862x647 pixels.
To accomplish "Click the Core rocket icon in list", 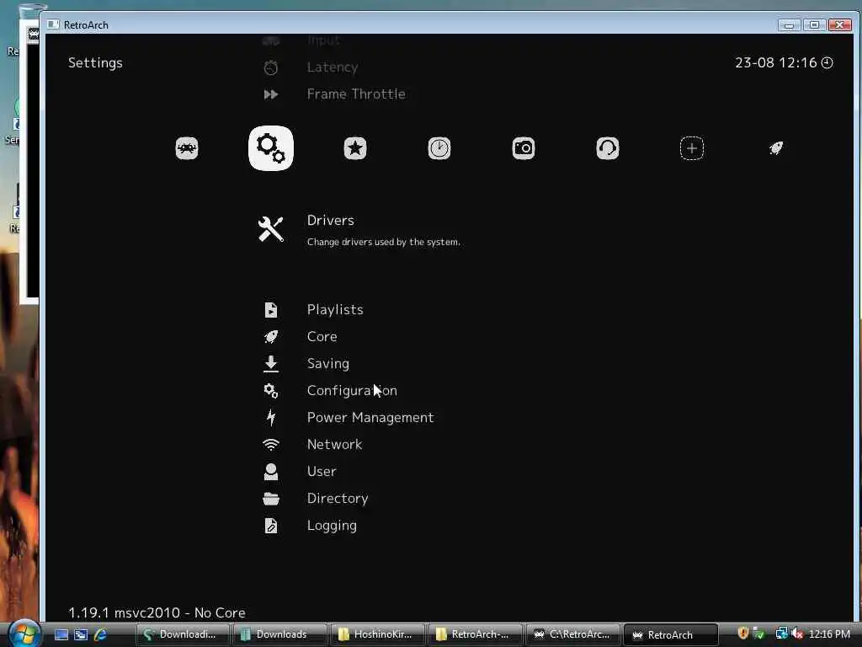I will coord(271,337).
